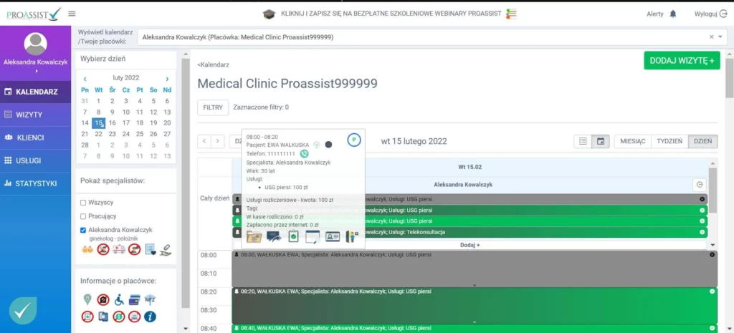
Task: Switch to list view icon
Action: pyautogui.click(x=583, y=142)
